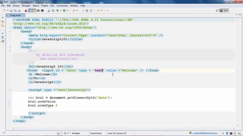
Task: Collapse the <html> code fold marker
Action: 10,28
